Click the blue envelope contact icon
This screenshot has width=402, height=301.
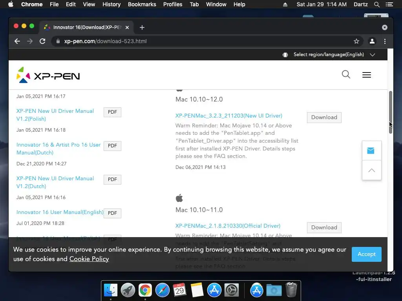[371, 151]
